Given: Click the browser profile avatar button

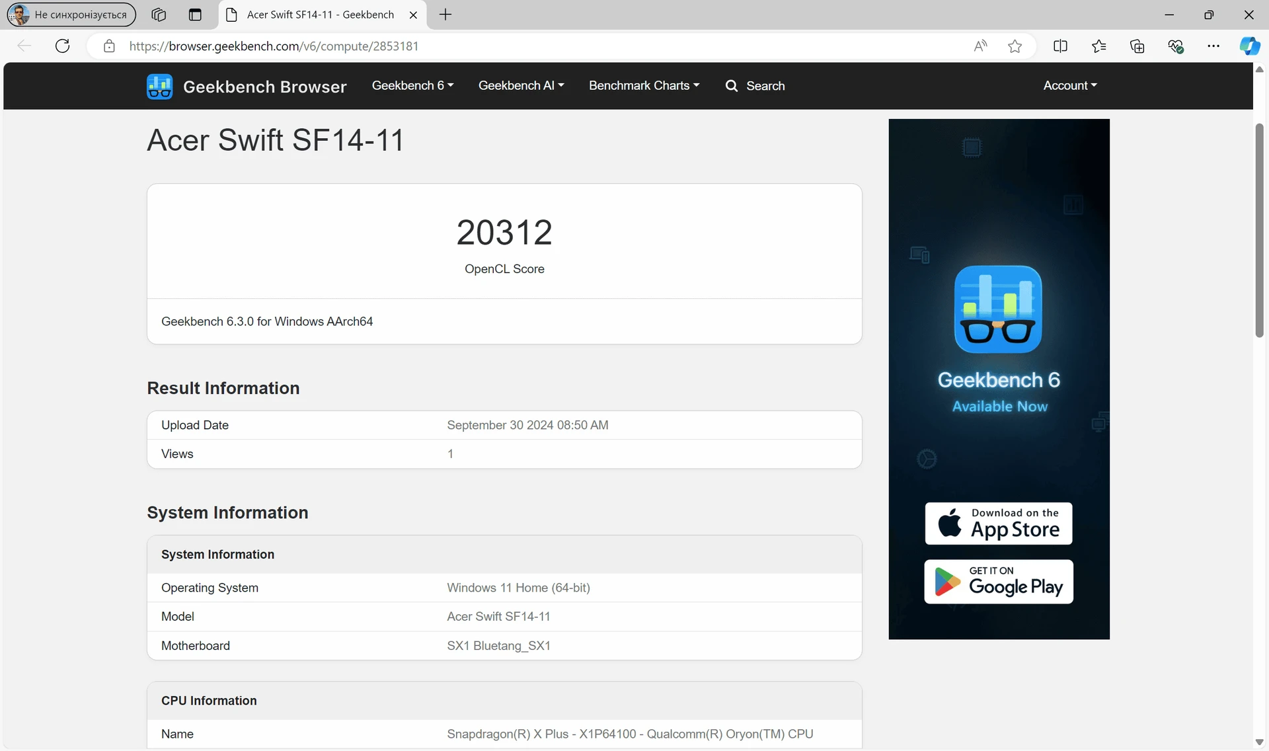Looking at the screenshot, I should click(x=71, y=15).
